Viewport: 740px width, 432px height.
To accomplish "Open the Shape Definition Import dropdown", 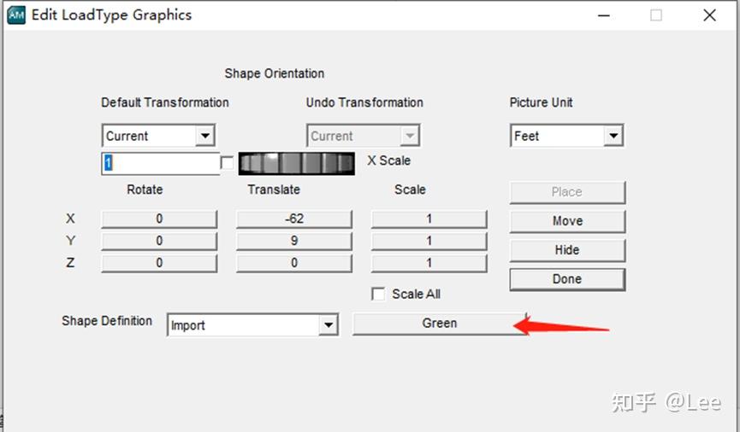I will (252, 325).
